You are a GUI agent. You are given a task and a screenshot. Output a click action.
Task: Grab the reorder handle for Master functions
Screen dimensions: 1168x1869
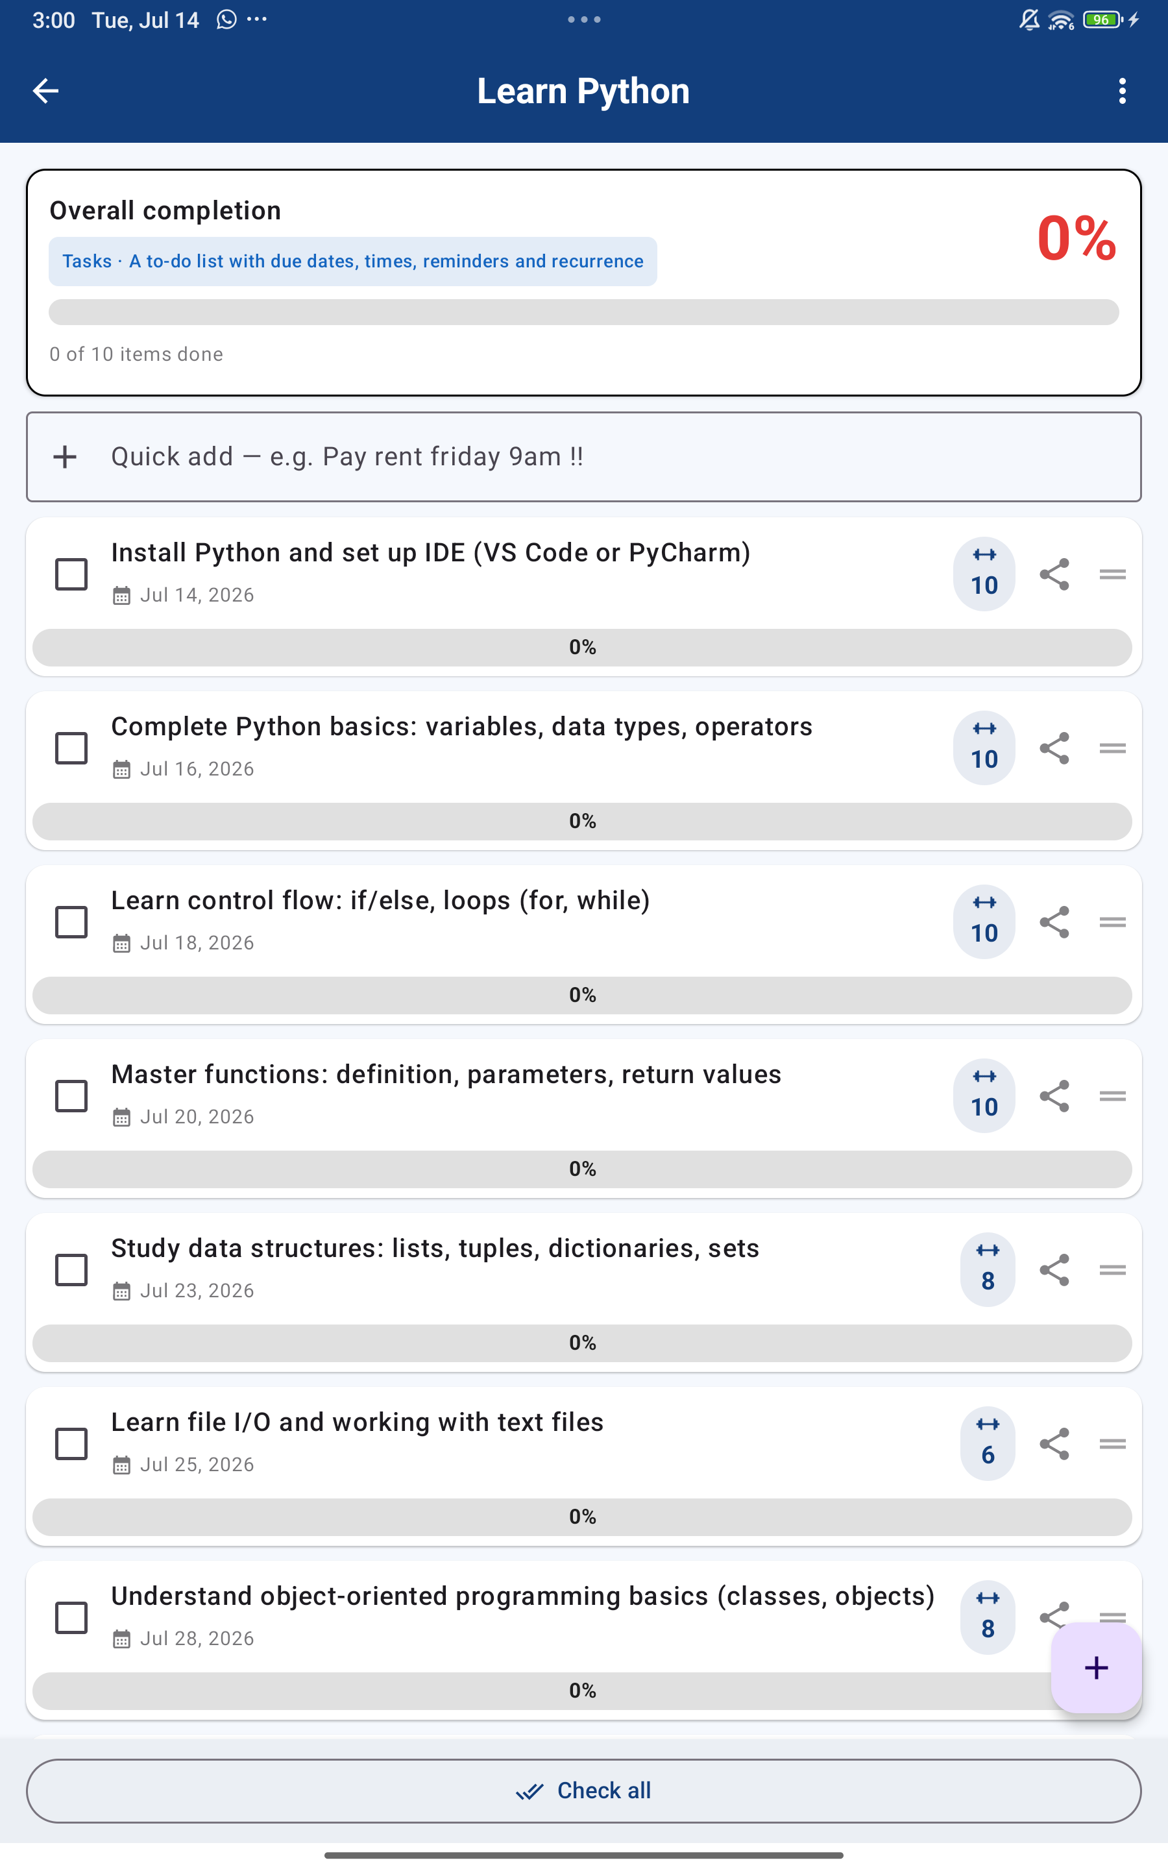coord(1112,1095)
